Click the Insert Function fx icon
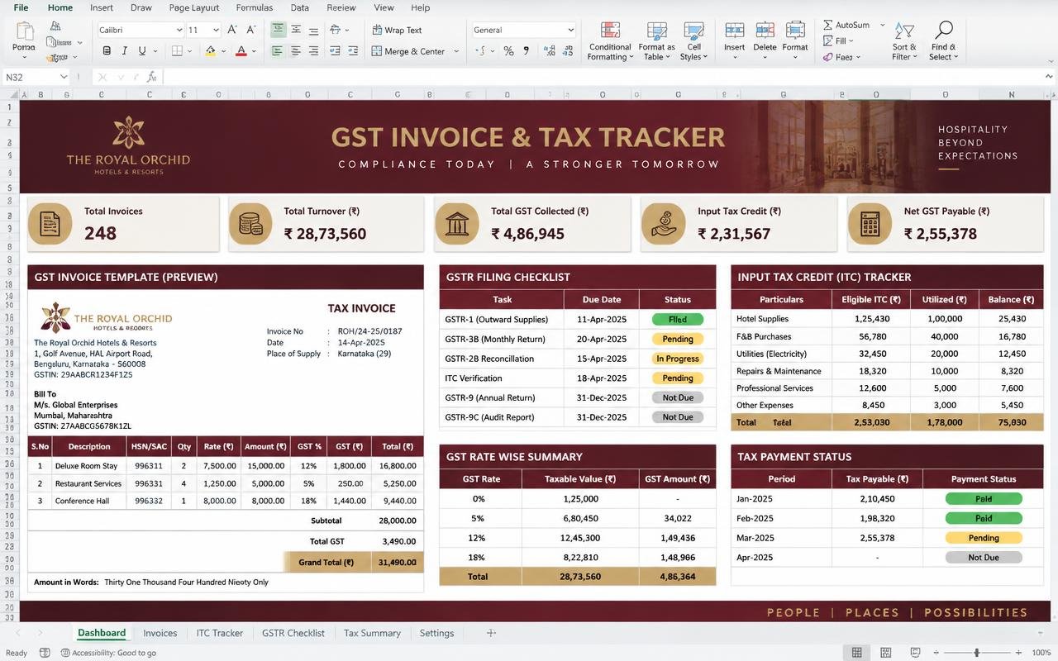 pos(151,77)
